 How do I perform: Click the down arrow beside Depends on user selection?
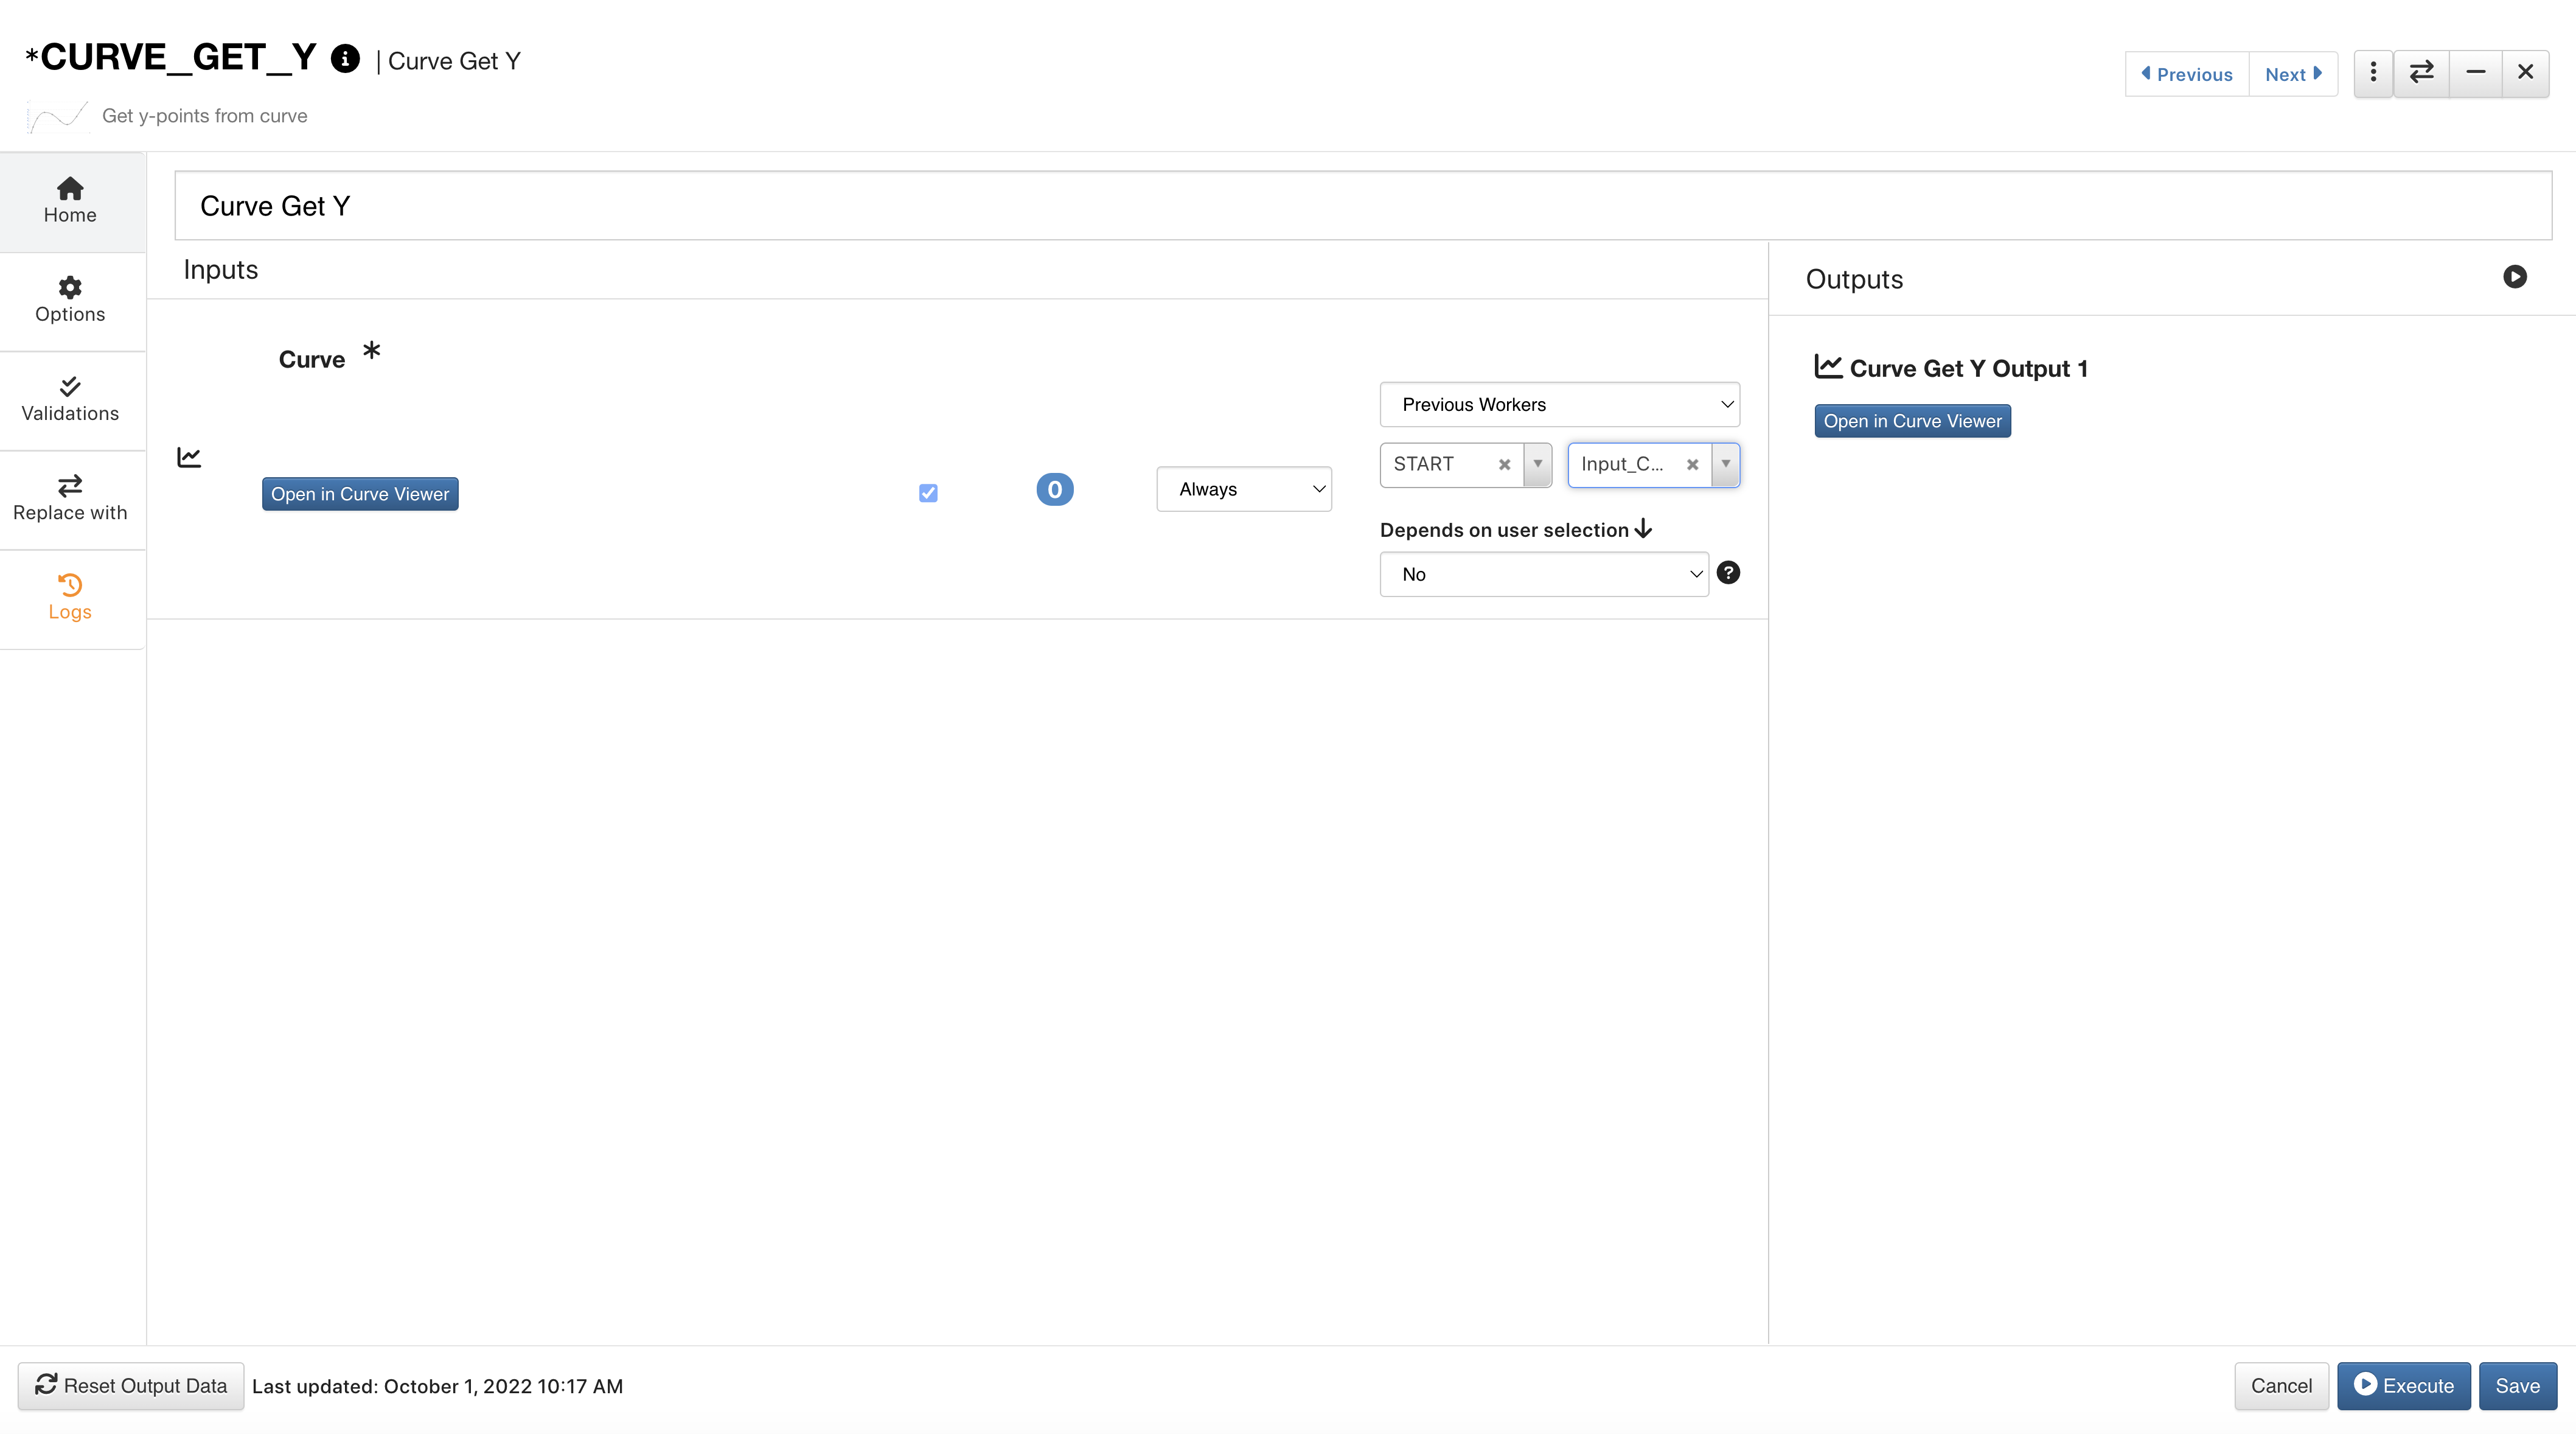pos(1643,528)
